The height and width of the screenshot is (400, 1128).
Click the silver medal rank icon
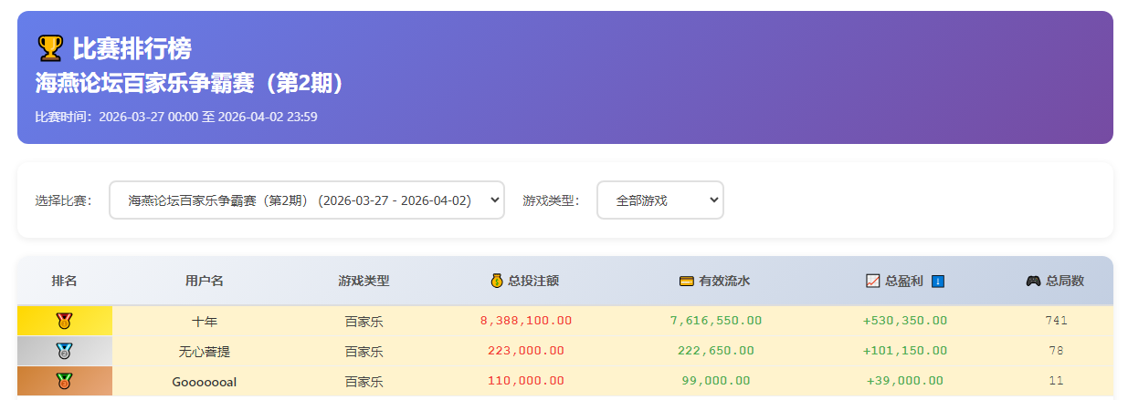pyautogui.click(x=64, y=351)
